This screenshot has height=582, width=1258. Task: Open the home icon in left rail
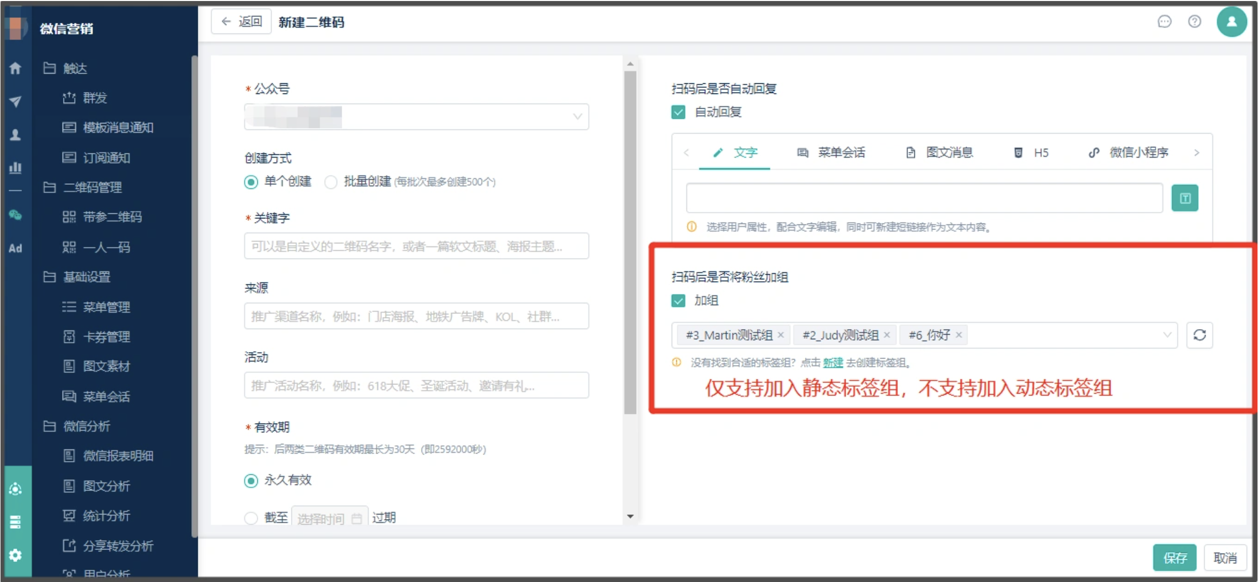(x=15, y=68)
